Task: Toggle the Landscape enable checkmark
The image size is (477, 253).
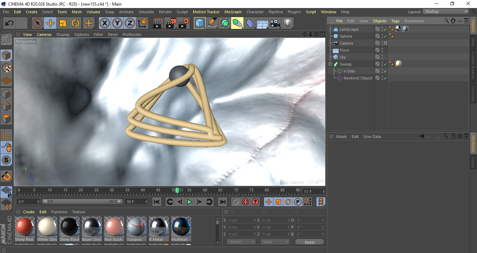Action: click(385, 29)
